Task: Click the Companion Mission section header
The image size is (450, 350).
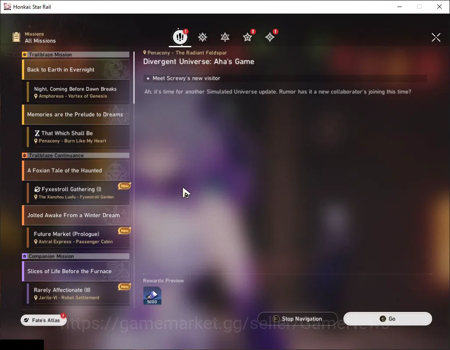Action: click(x=76, y=256)
